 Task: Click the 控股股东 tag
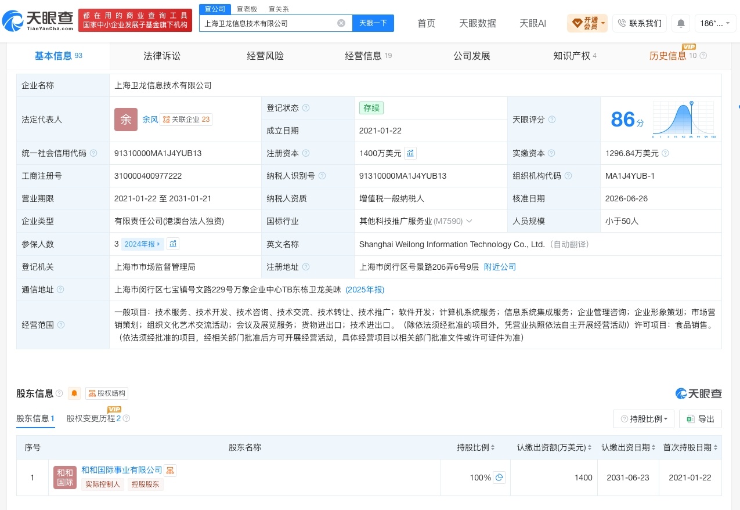(146, 484)
